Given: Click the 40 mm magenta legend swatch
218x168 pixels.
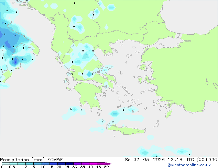Looking at the screenshot, I should coord(93,164).
